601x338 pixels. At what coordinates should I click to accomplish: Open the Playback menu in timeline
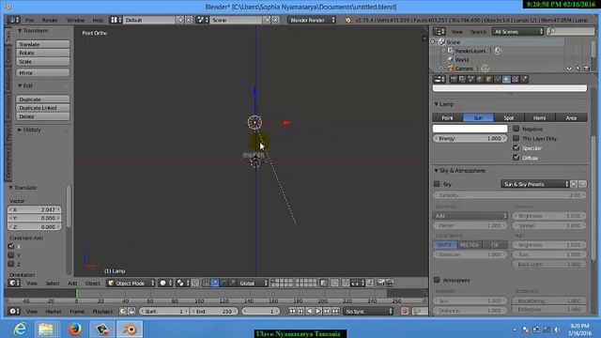(x=102, y=311)
